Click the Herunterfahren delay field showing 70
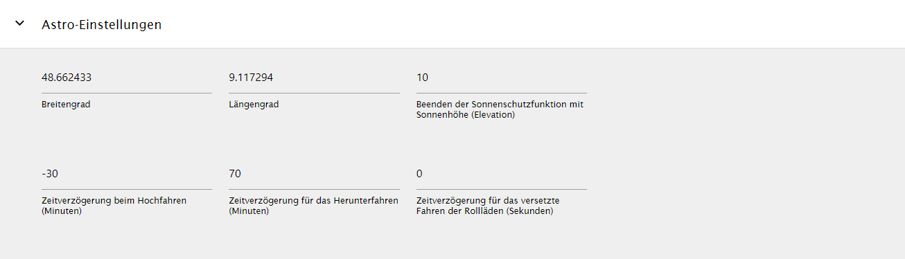 pos(314,174)
